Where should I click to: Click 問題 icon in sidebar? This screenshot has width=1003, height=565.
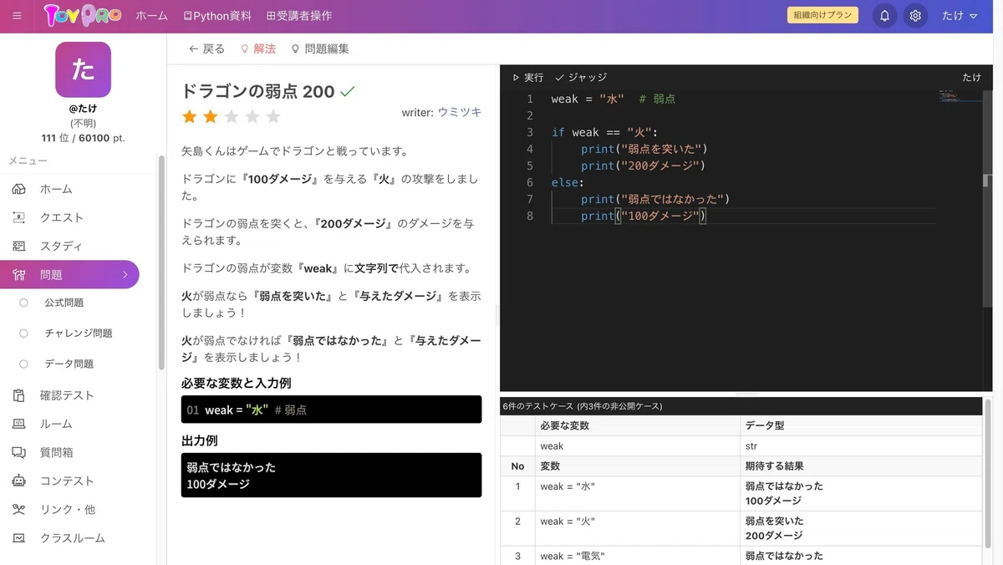18,274
